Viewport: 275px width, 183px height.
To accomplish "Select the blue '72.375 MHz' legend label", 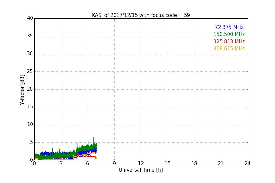I will [x=229, y=27].
